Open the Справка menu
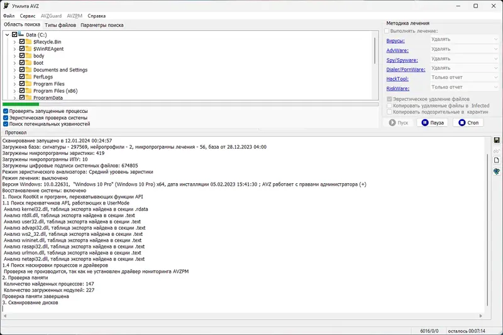Viewport: 503px width, 335px height. pos(97,16)
